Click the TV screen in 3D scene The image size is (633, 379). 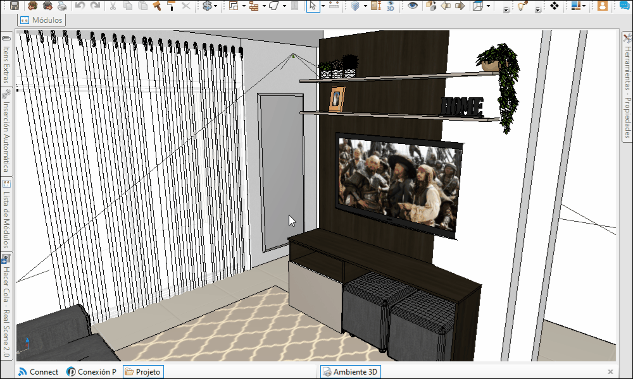[398, 183]
